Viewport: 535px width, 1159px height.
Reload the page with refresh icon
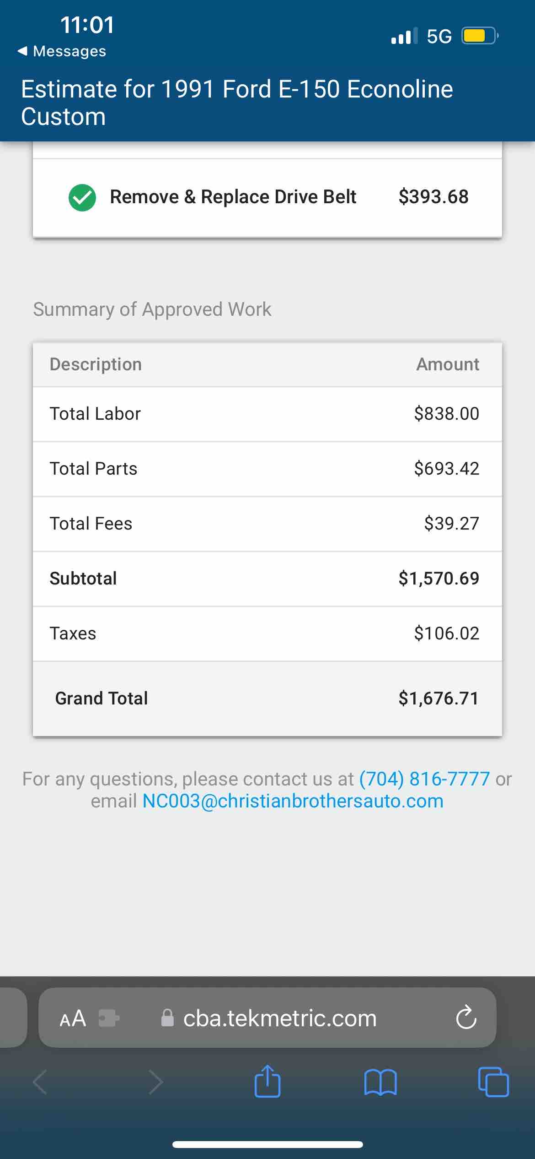pyautogui.click(x=466, y=1018)
